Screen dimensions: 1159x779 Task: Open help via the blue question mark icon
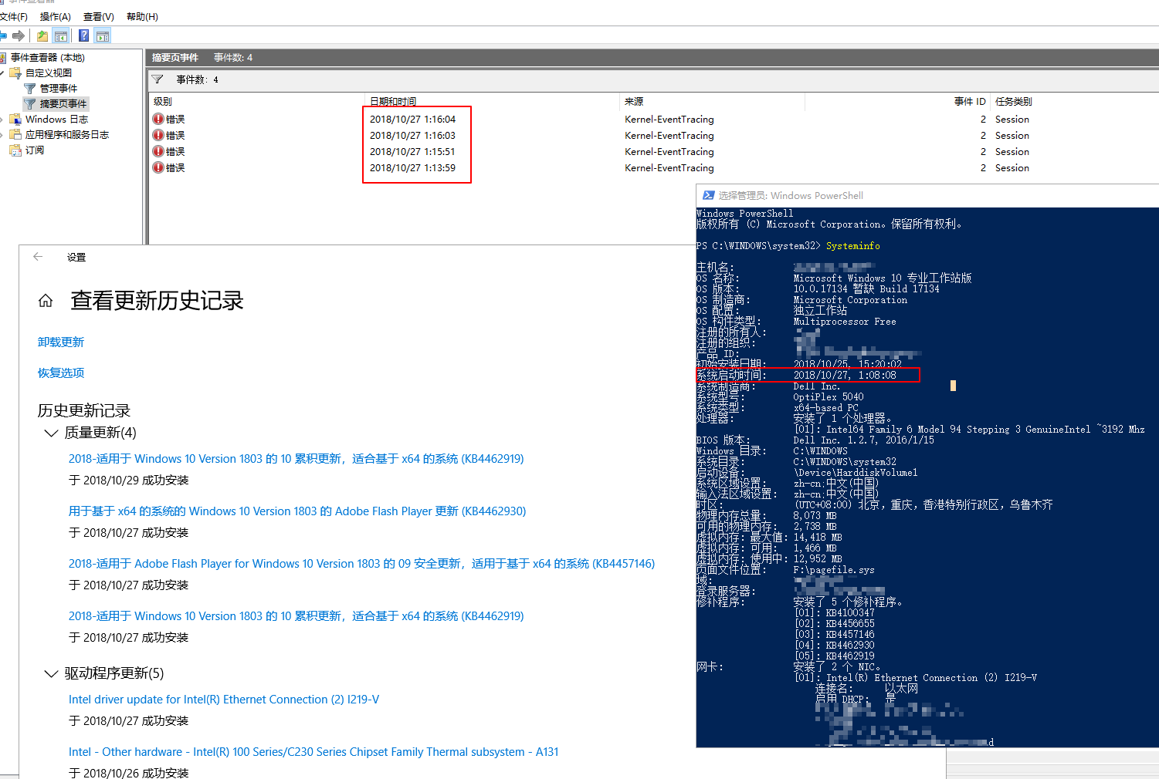coord(83,35)
